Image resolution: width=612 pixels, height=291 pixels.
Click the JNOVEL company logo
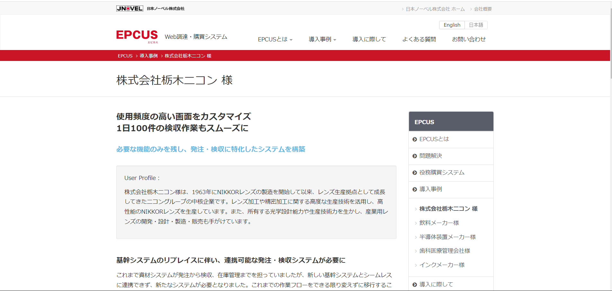point(130,9)
